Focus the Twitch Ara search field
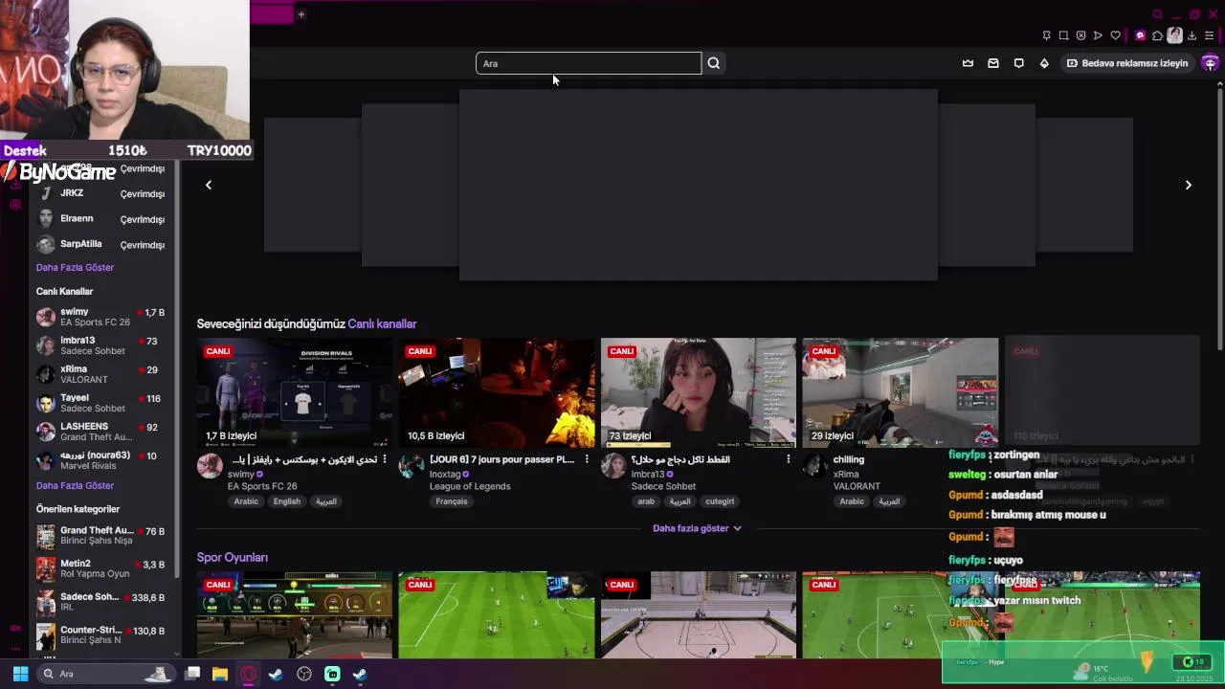 pos(589,63)
